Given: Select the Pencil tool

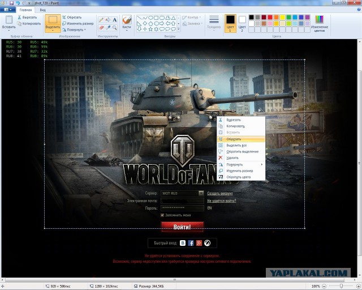Looking at the screenshot, I should (x=101, y=20).
